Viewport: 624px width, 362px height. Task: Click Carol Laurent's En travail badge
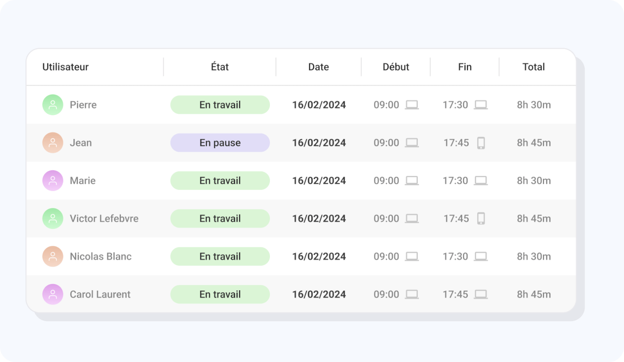(220, 294)
